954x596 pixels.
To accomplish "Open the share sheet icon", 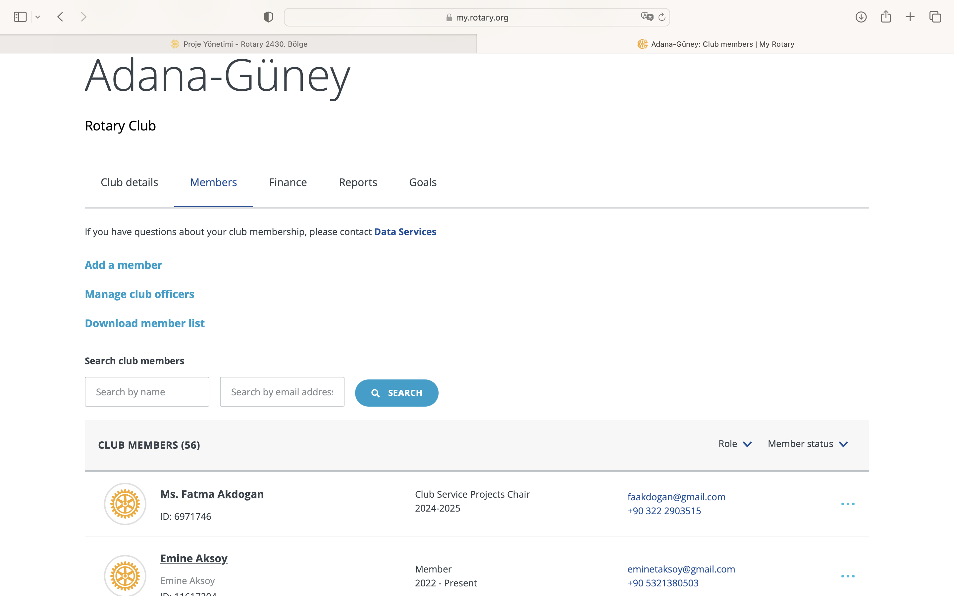I will [886, 17].
